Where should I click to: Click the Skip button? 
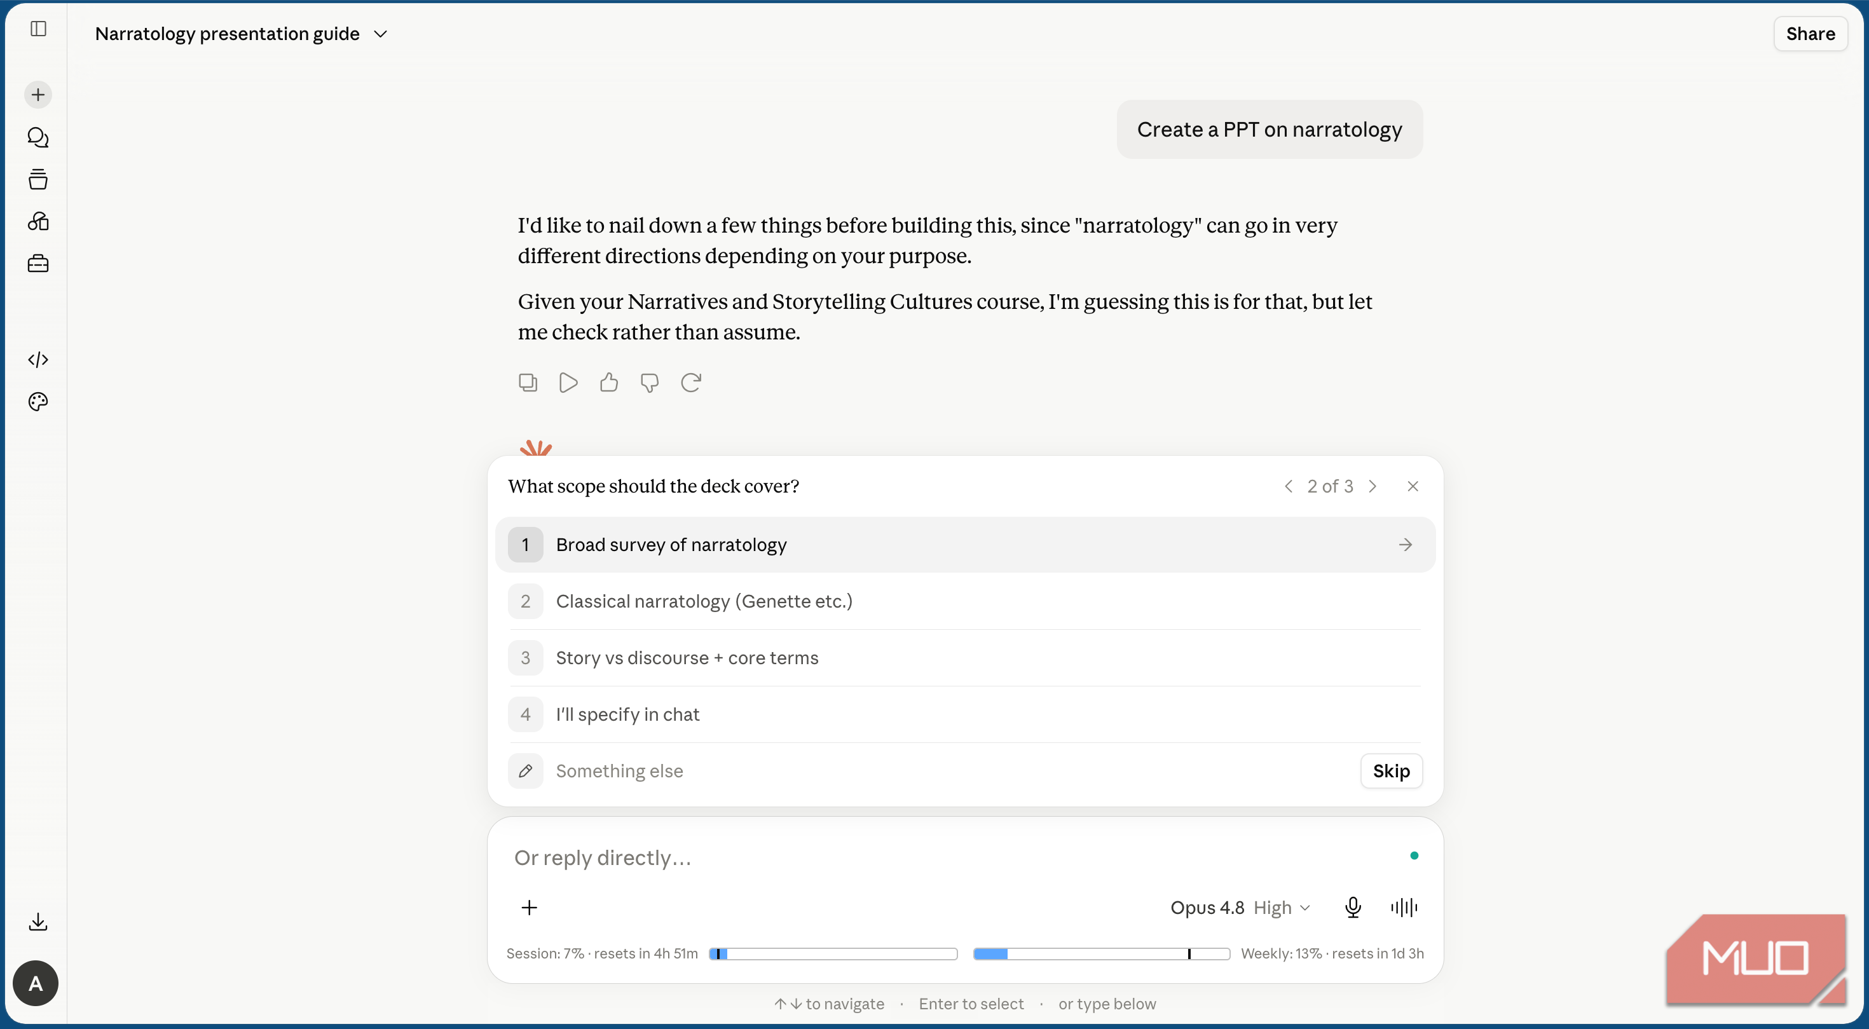[x=1391, y=771]
